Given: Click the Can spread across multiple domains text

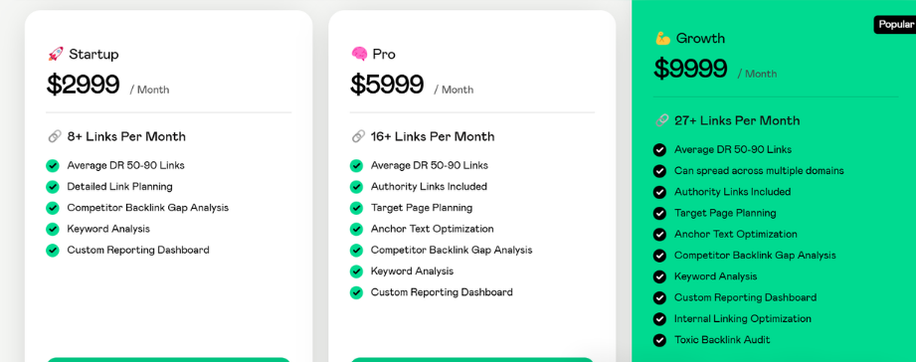Looking at the screenshot, I should tap(759, 170).
